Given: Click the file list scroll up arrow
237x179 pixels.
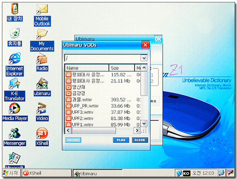Looking at the screenshot, I should coord(144,68).
